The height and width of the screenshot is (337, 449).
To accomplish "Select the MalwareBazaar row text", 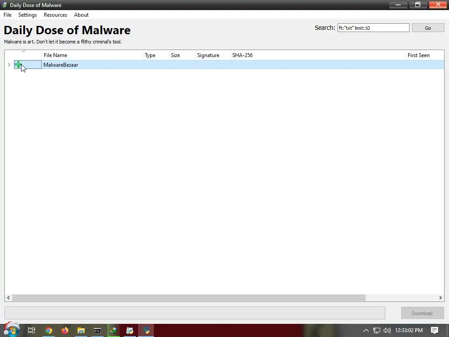I will coord(61,65).
